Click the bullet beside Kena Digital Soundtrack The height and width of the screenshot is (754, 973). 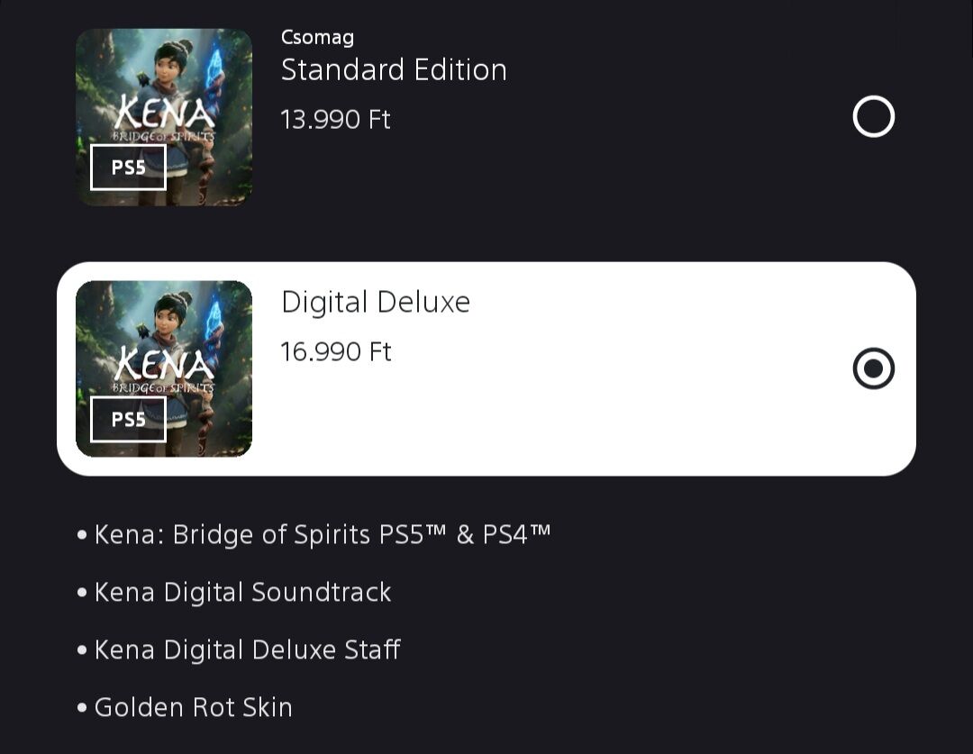pos(83,594)
